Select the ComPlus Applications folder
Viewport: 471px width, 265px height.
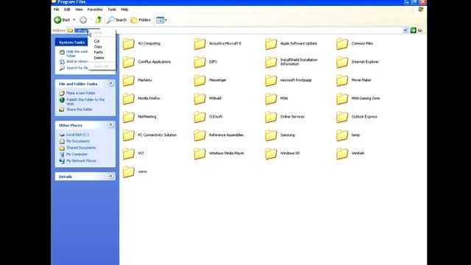(147, 62)
